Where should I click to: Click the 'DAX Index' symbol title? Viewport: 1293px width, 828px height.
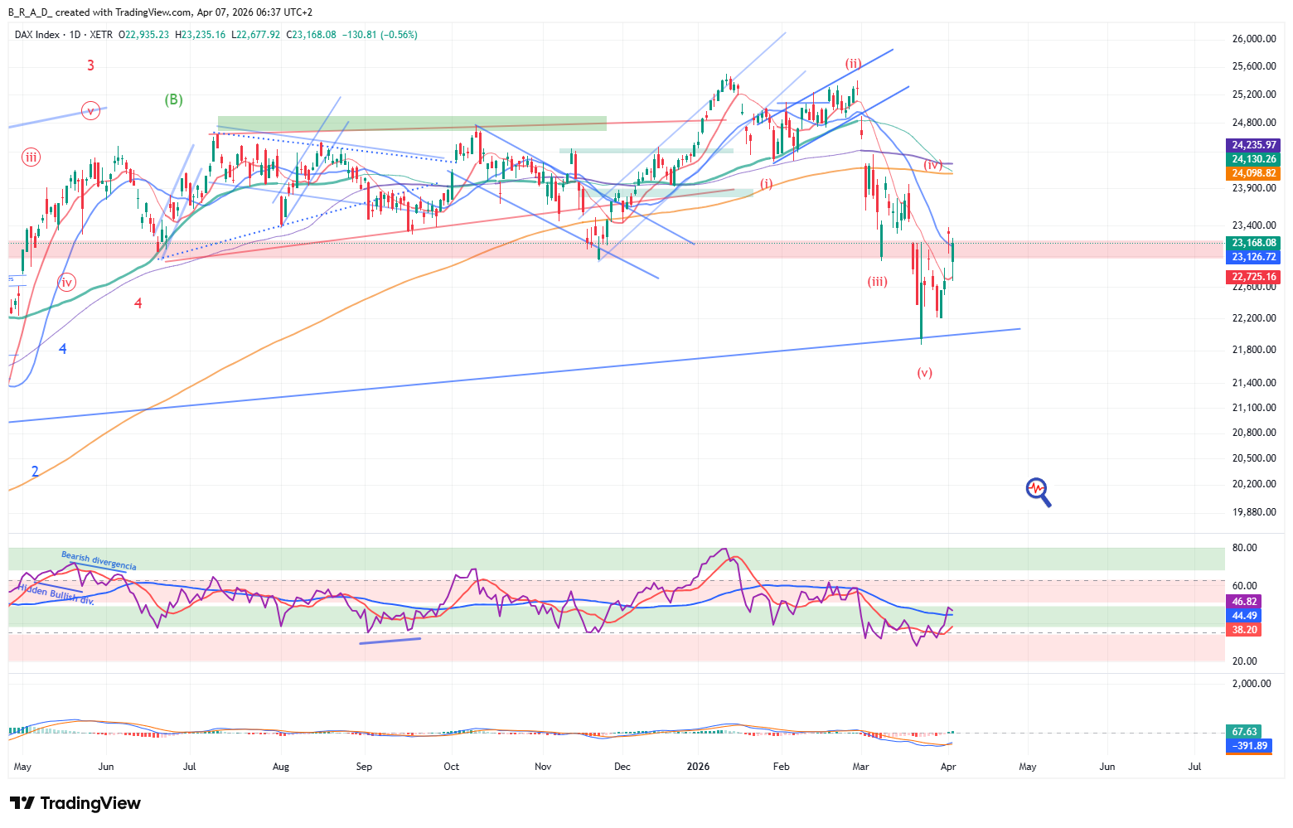point(37,35)
